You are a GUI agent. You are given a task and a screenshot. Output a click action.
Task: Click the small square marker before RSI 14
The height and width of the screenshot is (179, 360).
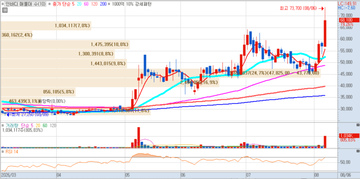(x=3, y=152)
